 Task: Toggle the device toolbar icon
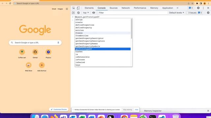click(x=78, y=8)
